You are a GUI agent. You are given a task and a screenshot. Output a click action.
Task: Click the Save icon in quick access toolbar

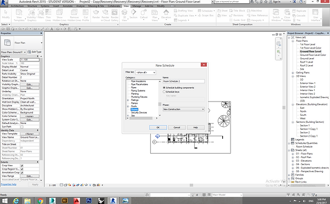click(x=8, y=29)
